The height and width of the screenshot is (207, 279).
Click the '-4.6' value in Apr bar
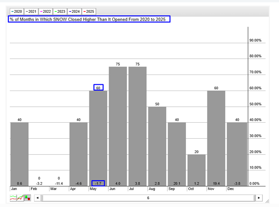pyautogui.click(x=79, y=183)
